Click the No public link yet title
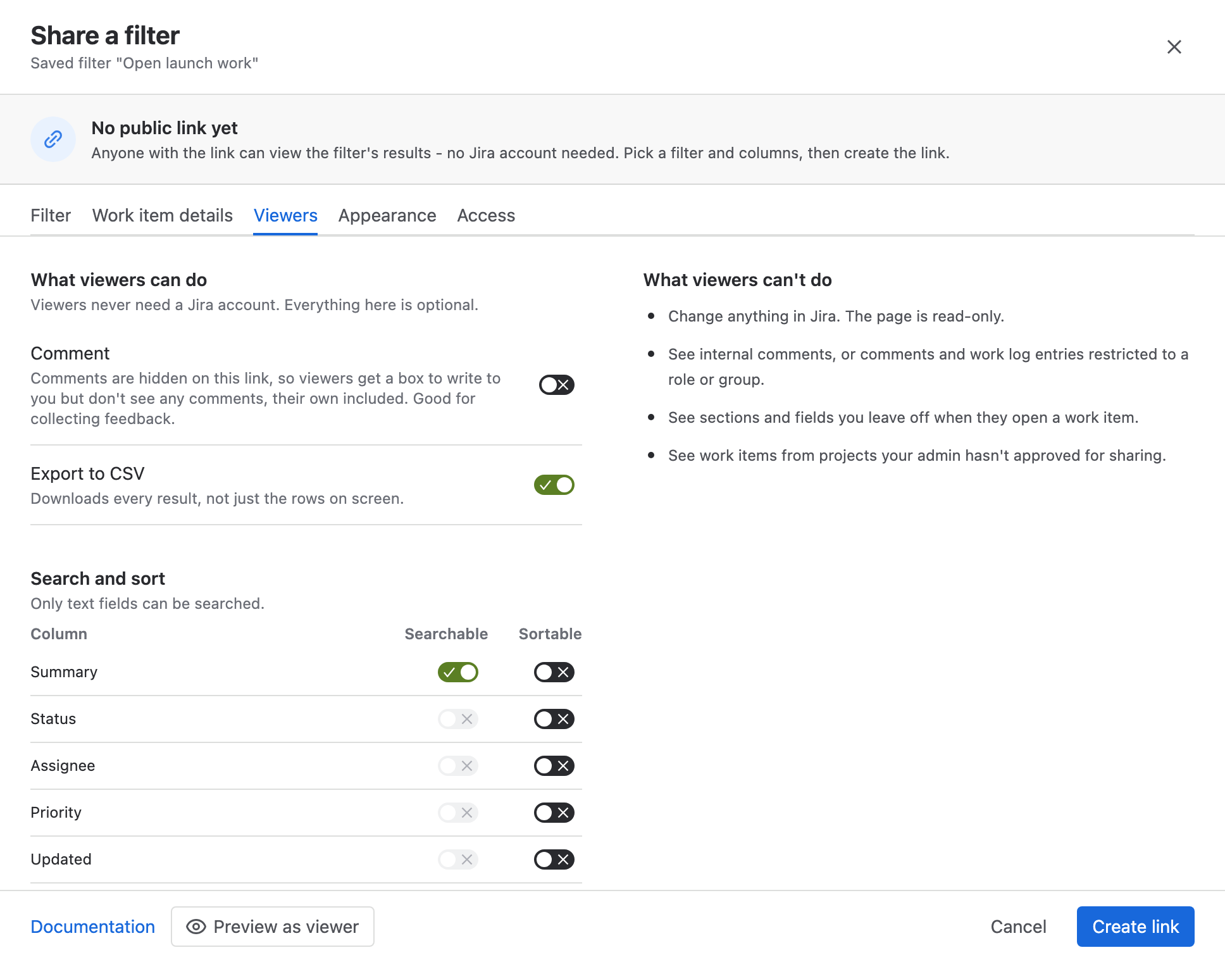The image size is (1225, 962). (165, 128)
